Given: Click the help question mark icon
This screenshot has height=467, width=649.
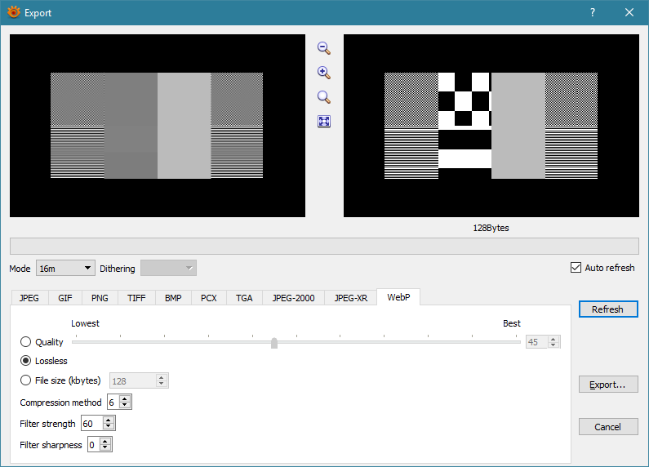Looking at the screenshot, I should [x=593, y=12].
